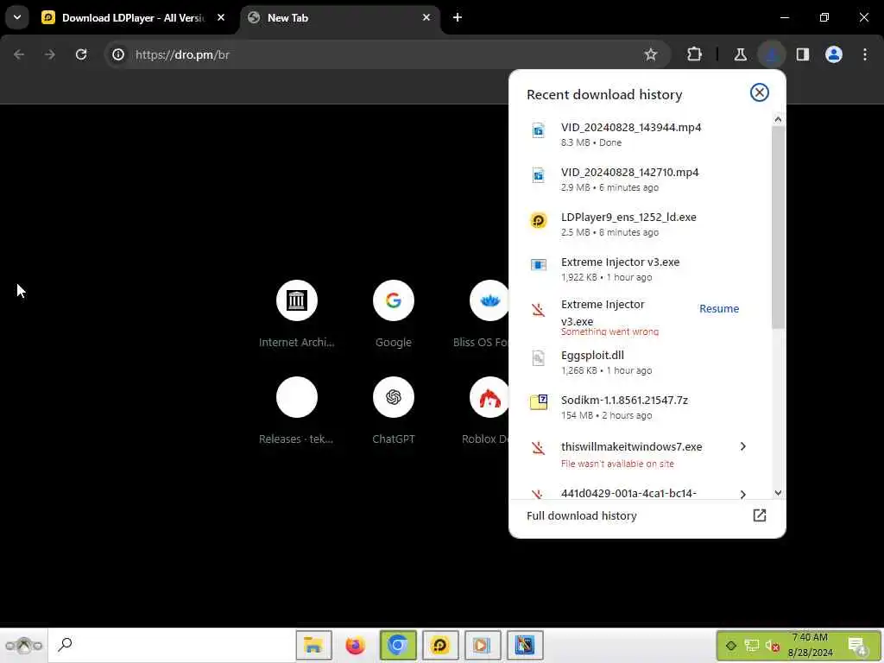Open LDPlayer from the taskbar
The width and height of the screenshot is (884, 663).
coord(439,645)
